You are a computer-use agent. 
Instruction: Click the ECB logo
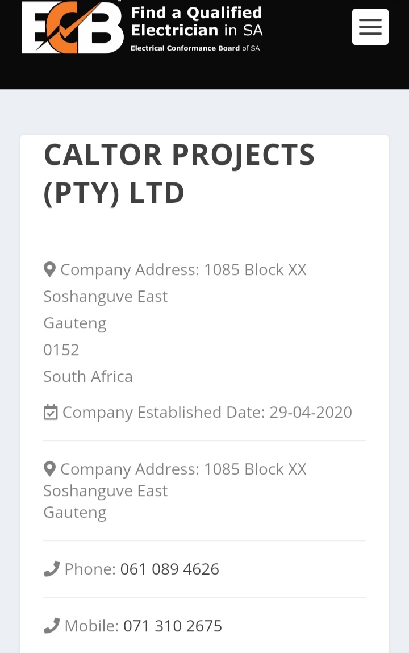point(72,27)
